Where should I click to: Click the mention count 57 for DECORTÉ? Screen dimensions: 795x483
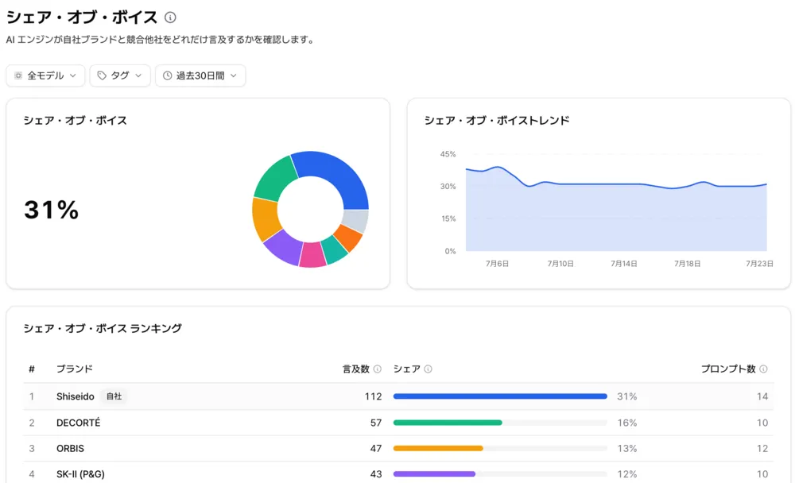coord(376,423)
